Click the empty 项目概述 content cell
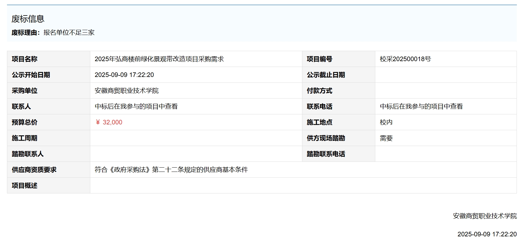Image resolution: width=529 pixels, height=247 pixels. pos(303,186)
